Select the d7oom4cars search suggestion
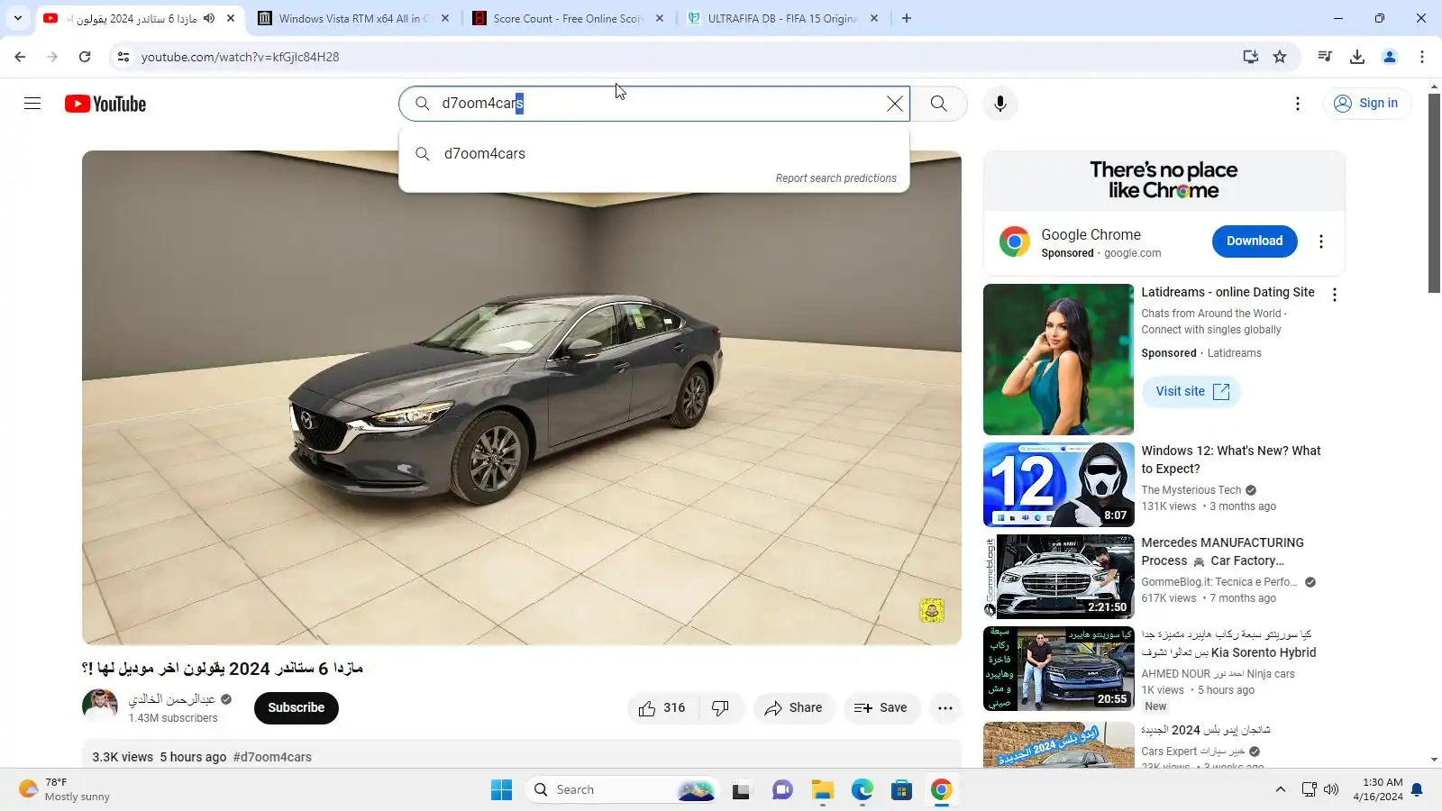The width and height of the screenshot is (1442, 811). point(653,153)
